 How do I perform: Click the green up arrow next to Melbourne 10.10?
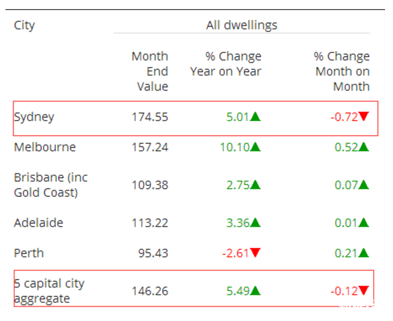click(x=256, y=147)
